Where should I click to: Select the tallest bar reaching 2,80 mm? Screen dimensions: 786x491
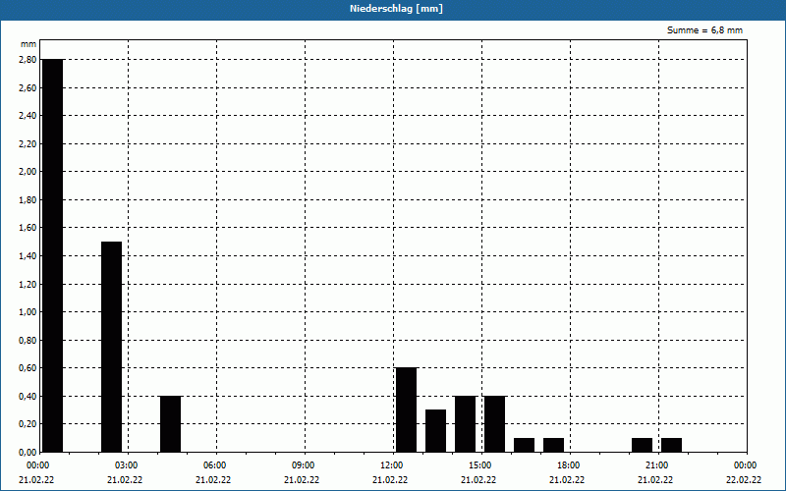[53, 255]
